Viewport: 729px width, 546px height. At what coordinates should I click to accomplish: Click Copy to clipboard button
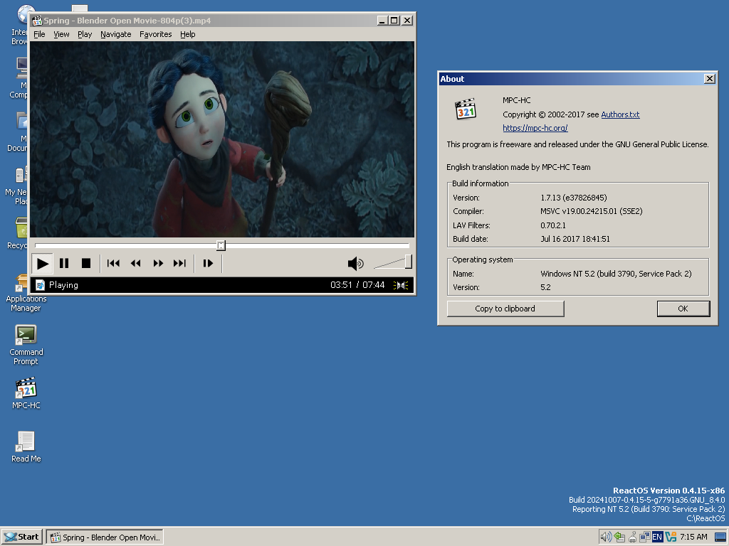click(x=505, y=309)
